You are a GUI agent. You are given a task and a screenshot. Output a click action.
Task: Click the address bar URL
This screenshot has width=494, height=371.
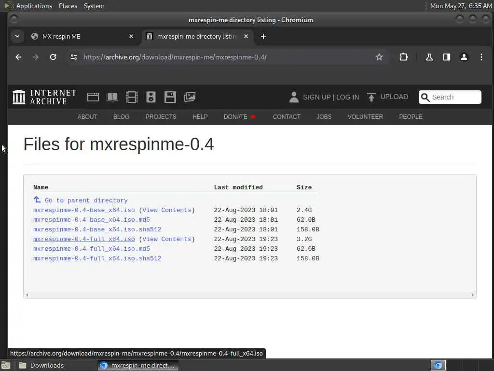[175, 57]
